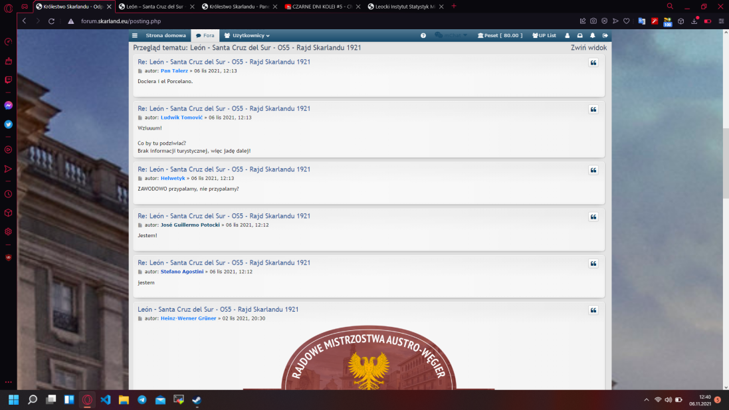Open Twitter in the Opera sidebar
Viewport: 729px width, 410px height.
pos(9,124)
